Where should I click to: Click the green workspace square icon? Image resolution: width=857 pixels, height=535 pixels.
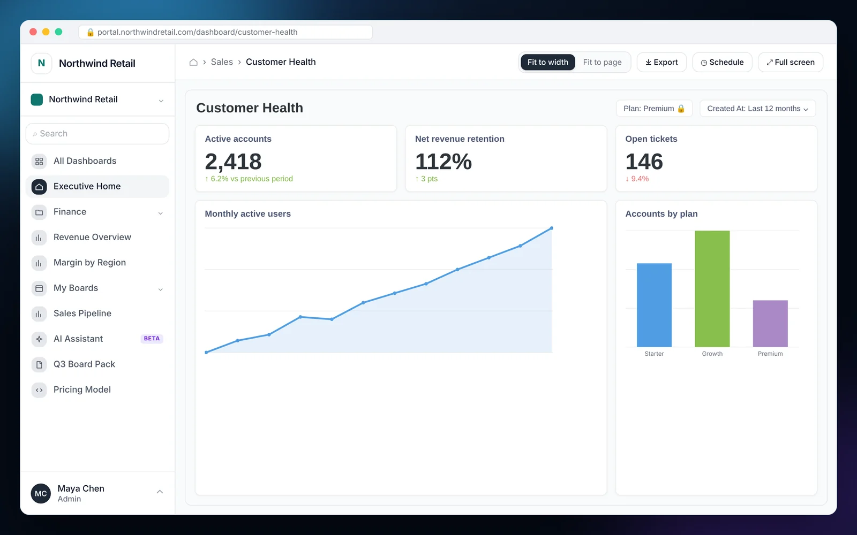37,100
